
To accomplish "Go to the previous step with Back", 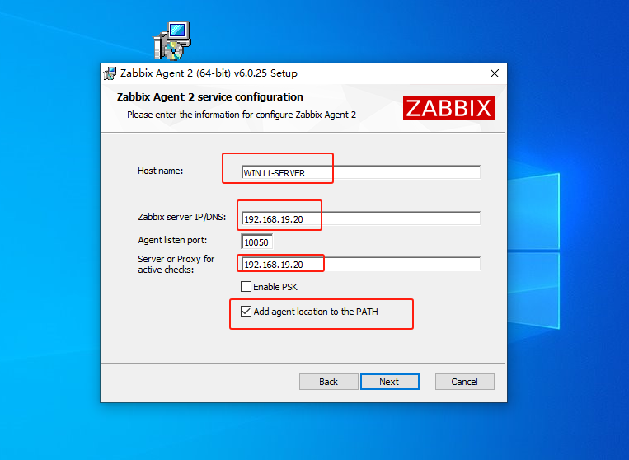I will coord(329,382).
